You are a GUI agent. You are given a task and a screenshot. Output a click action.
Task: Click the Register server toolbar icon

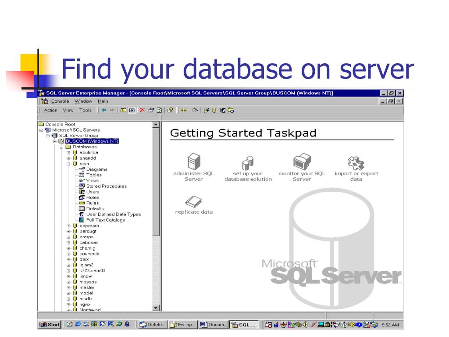pos(207,110)
